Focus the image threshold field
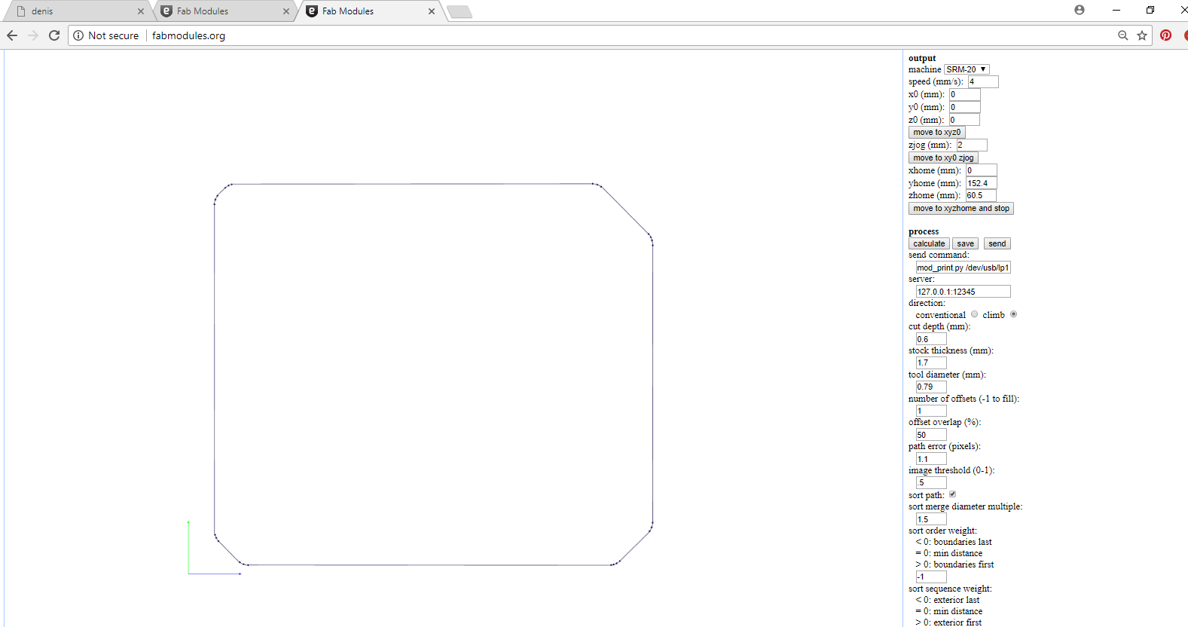The width and height of the screenshot is (1188, 627). [x=931, y=482]
